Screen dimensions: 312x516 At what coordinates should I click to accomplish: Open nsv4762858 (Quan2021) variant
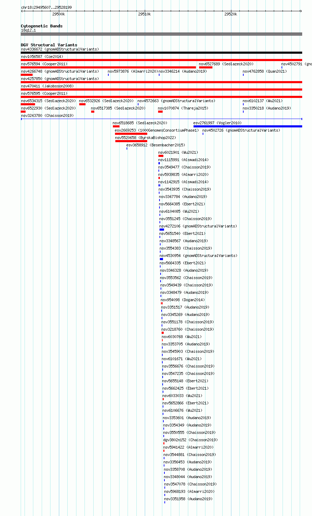click(x=265, y=71)
